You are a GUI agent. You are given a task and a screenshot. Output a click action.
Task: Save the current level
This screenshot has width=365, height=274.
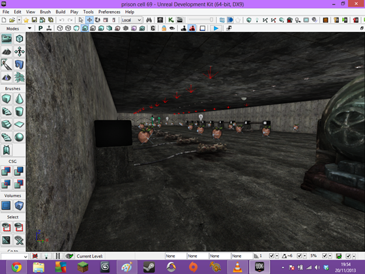[x=34, y=20]
